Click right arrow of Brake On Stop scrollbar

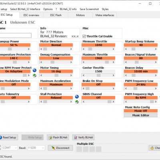click(x=113, y=88)
